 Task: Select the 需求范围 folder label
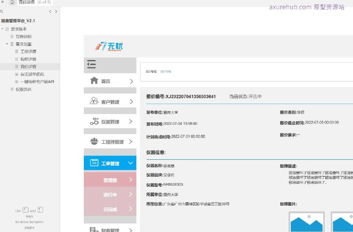23,44
